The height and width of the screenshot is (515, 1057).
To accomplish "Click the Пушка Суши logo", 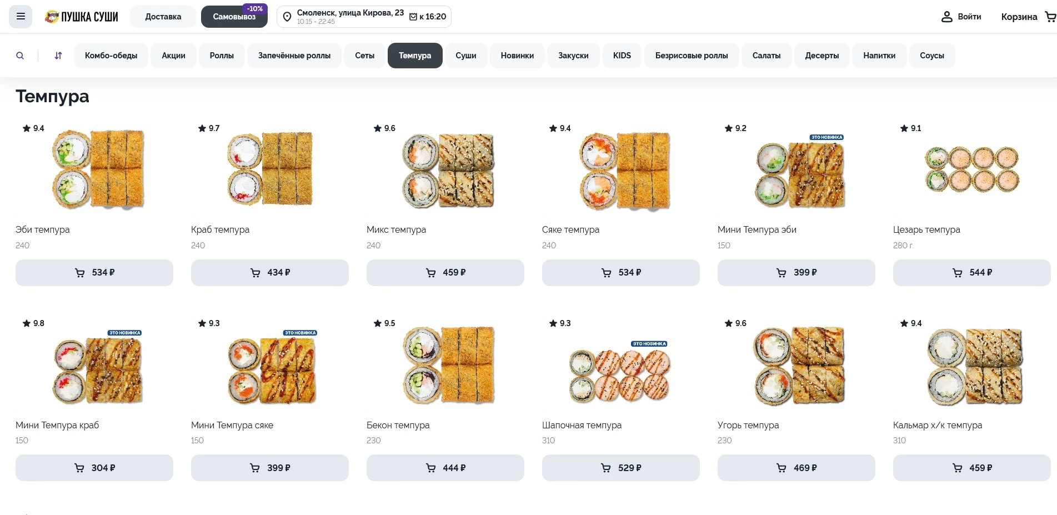I will (82, 17).
